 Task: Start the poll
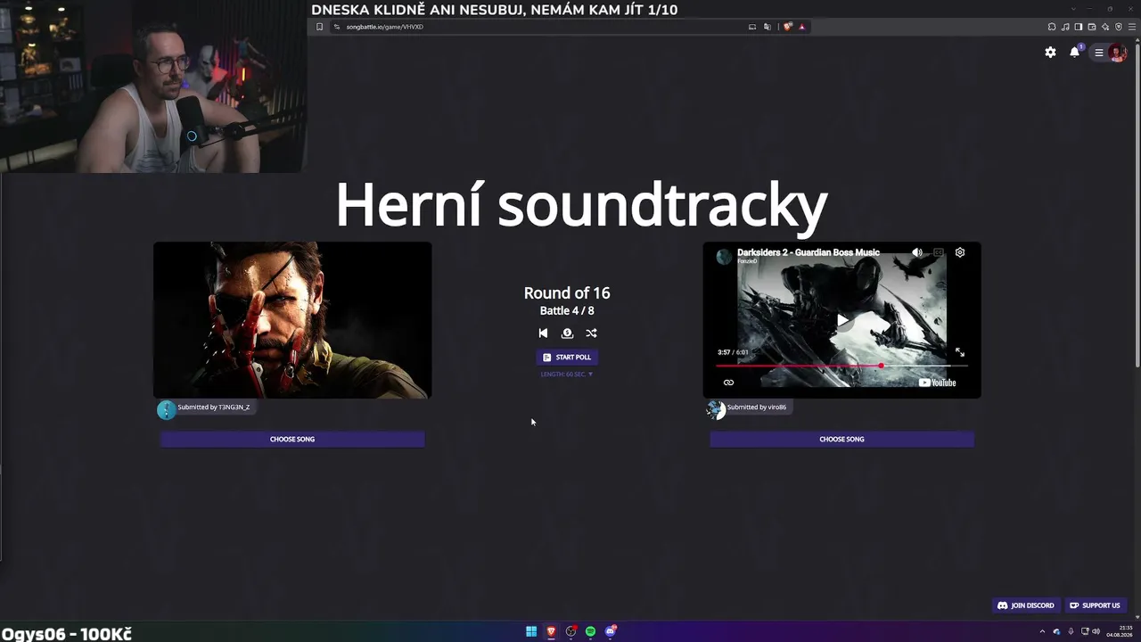[x=567, y=357]
